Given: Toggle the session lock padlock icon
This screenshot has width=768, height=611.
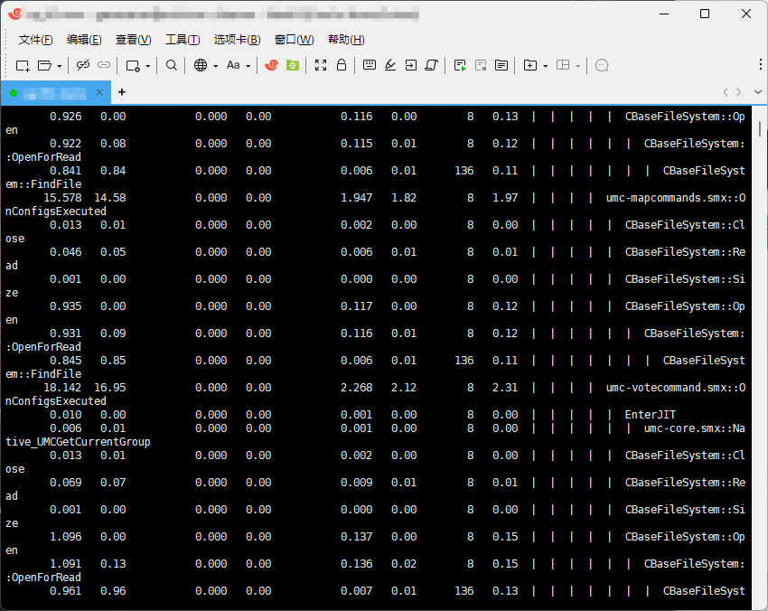Looking at the screenshot, I should coord(342,65).
